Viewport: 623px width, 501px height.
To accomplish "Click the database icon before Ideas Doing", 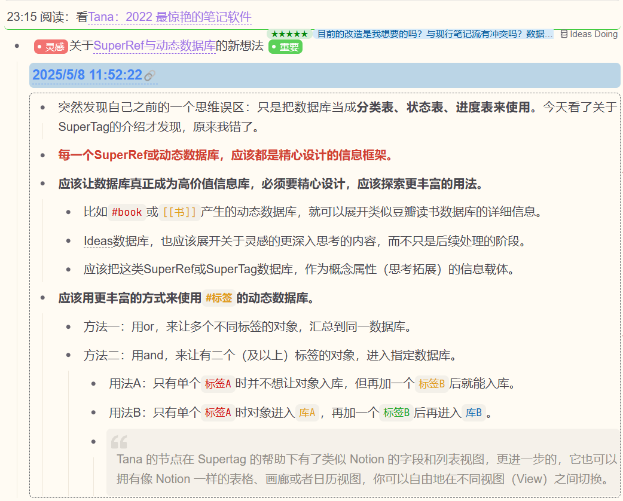I will click(x=564, y=34).
